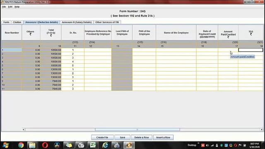Click the horizontal scrollbar thumb
This screenshot has width=265, height=149.
(x=137, y=130)
